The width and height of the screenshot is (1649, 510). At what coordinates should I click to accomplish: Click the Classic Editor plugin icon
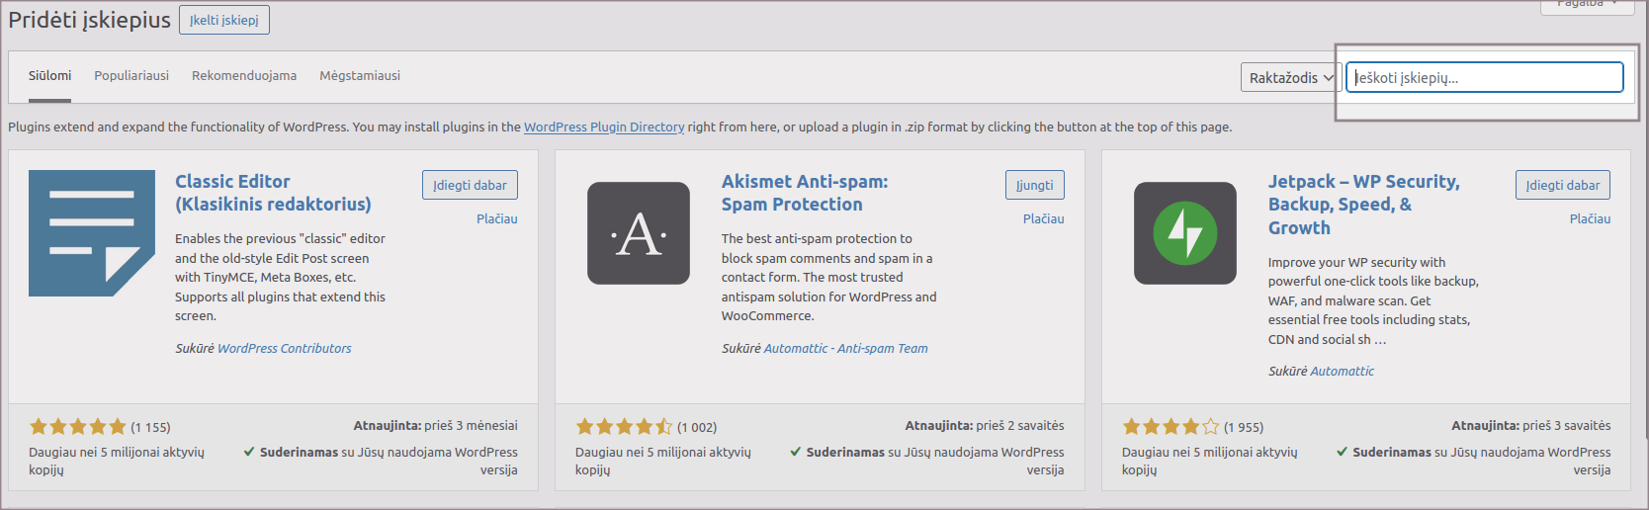(x=92, y=233)
